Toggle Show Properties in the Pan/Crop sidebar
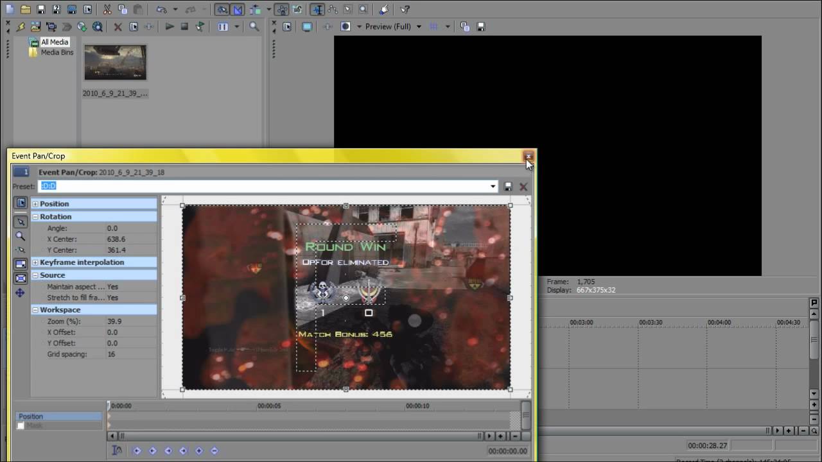The width and height of the screenshot is (822, 462). click(x=21, y=203)
